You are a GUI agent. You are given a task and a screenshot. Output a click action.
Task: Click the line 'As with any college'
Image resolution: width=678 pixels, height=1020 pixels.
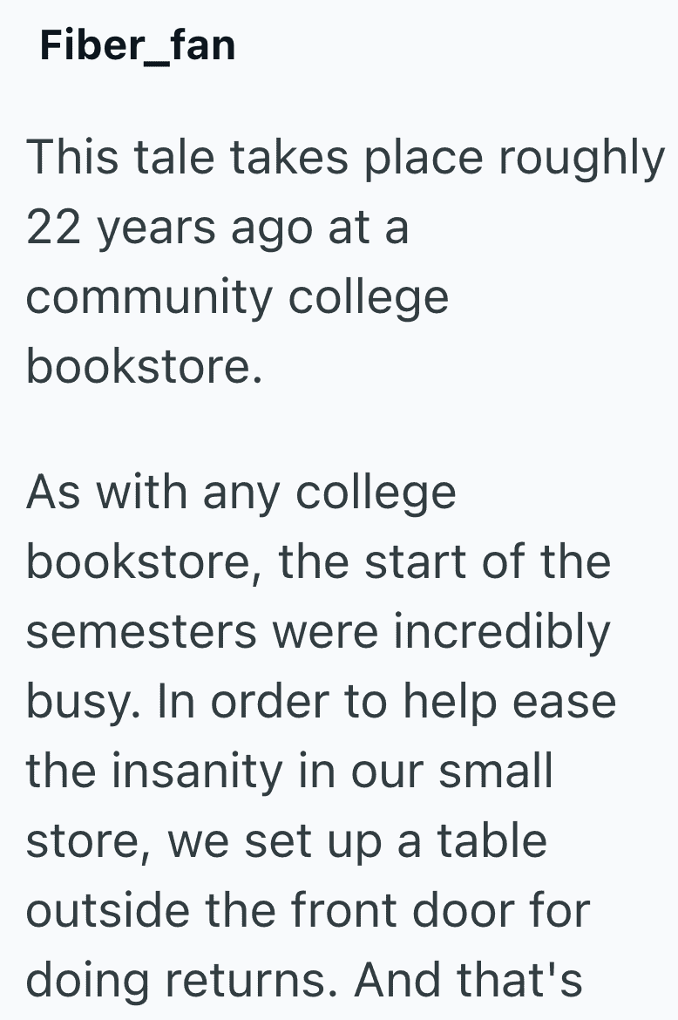coord(241,493)
